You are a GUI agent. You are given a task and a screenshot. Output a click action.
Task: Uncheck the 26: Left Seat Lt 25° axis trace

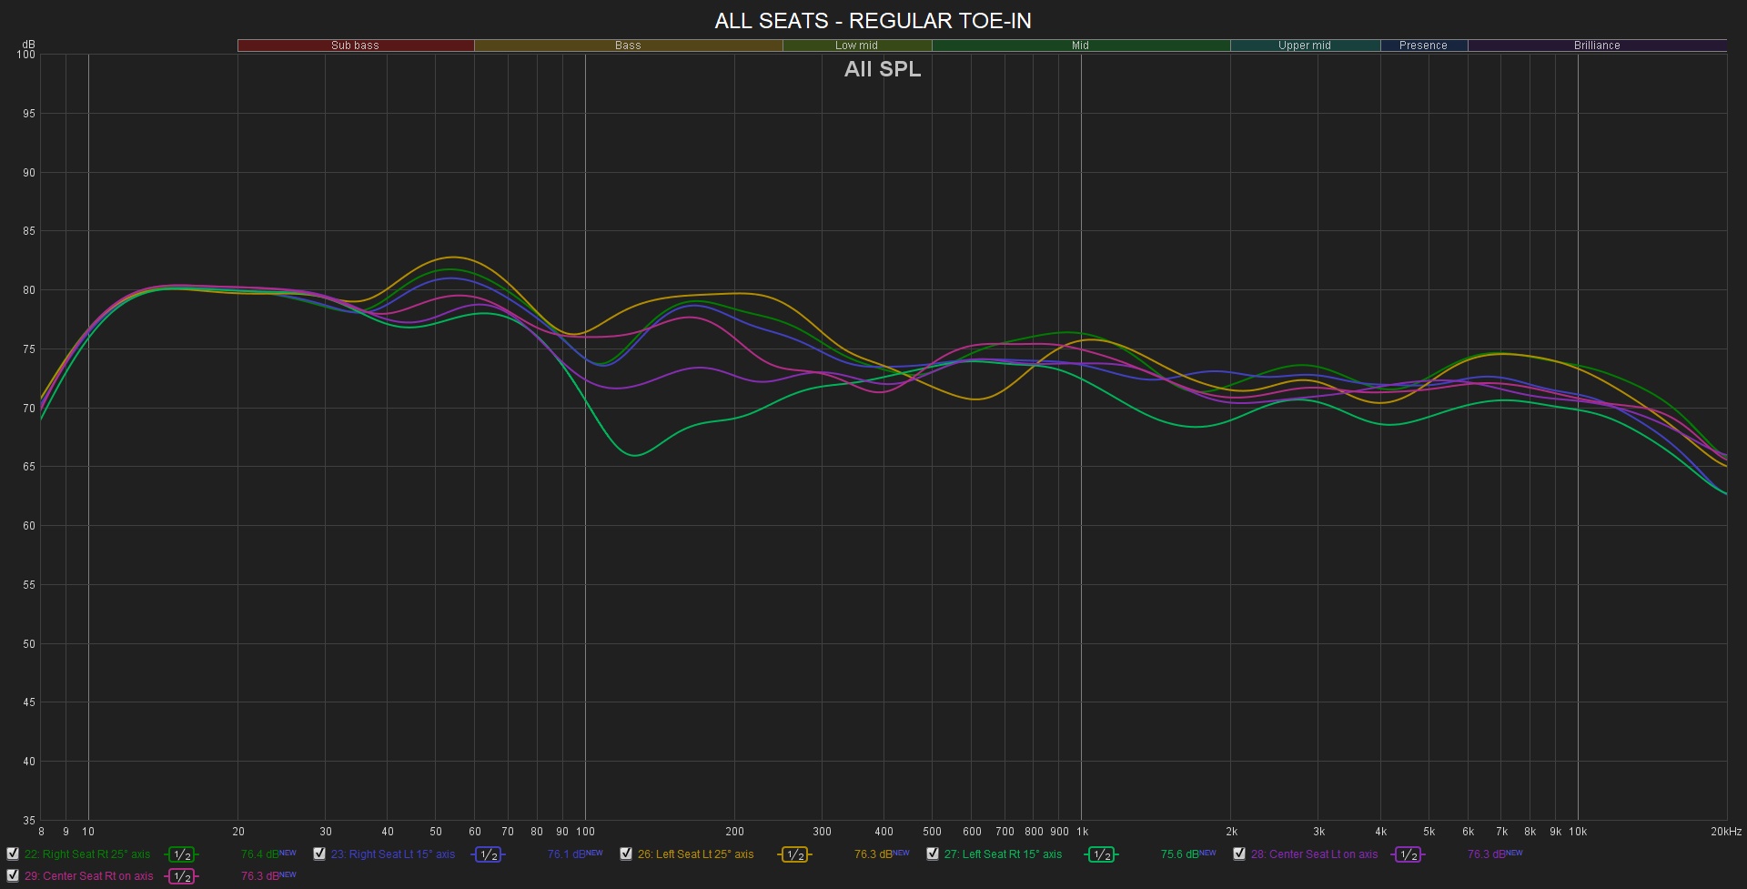[626, 854]
